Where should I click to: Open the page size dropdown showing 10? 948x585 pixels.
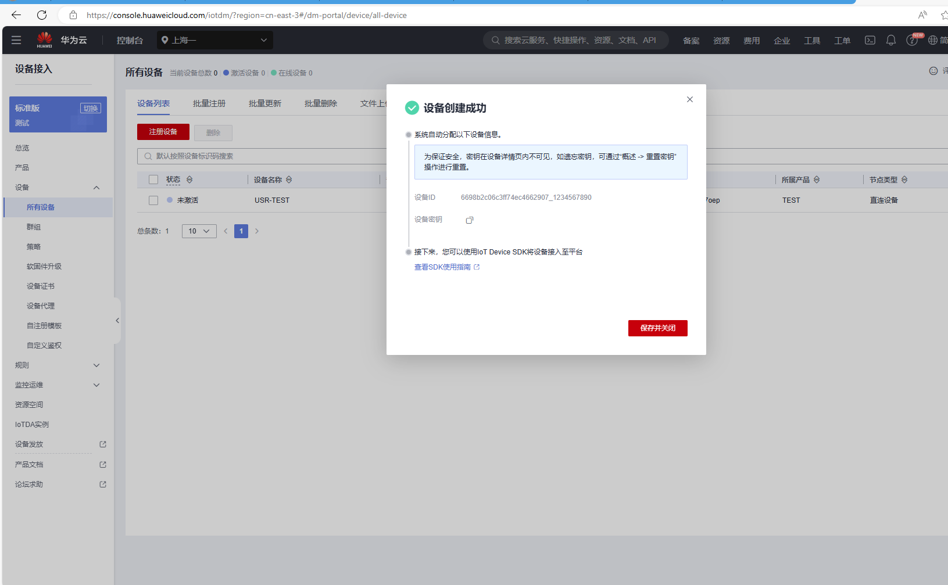click(199, 231)
